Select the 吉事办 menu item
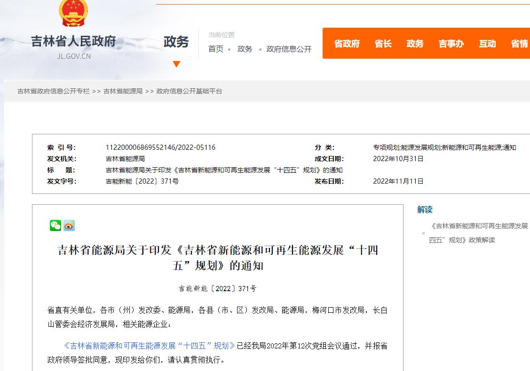530x371 pixels. 451,44
